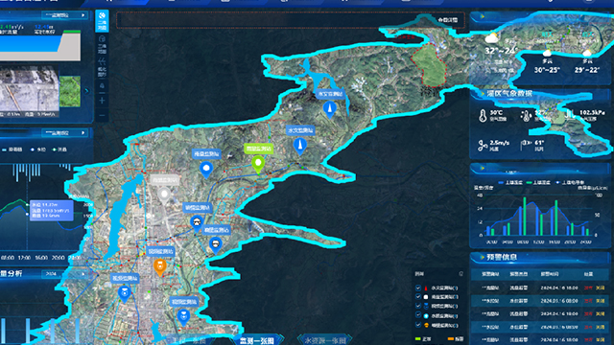The width and height of the screenshot is (614, 345).
Task: Toggle the white rain station legend checkbox
Action: click(x=418, y=297)
